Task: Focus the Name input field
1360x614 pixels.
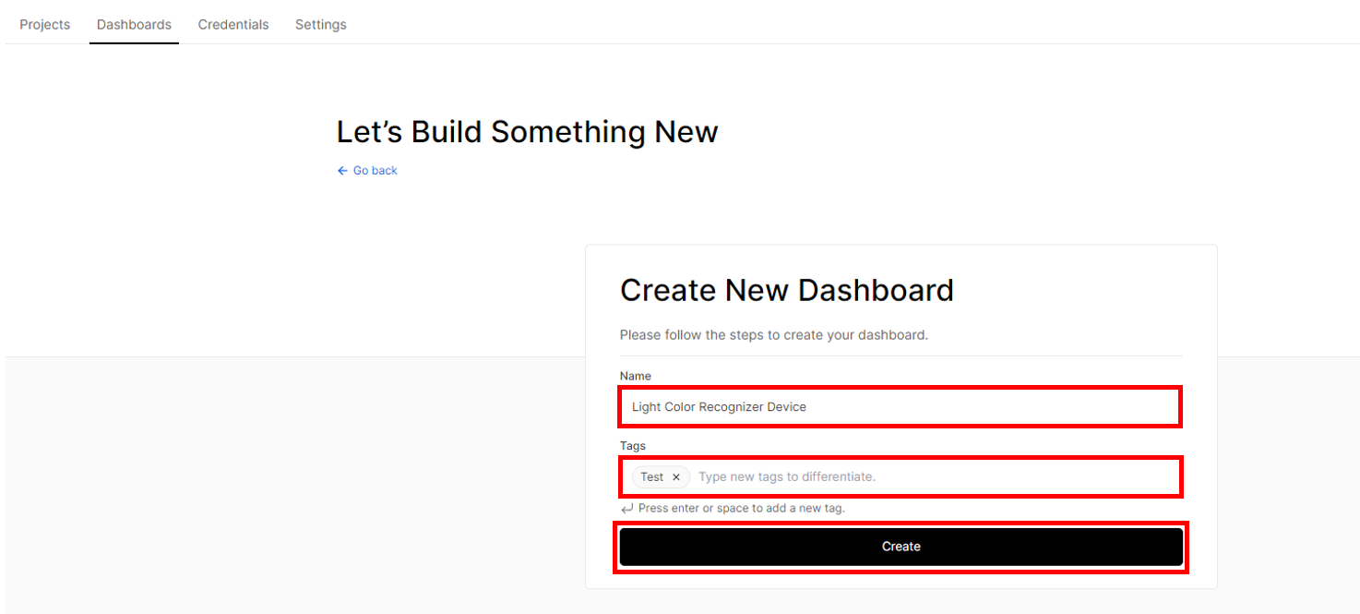Action: [900, 407]
